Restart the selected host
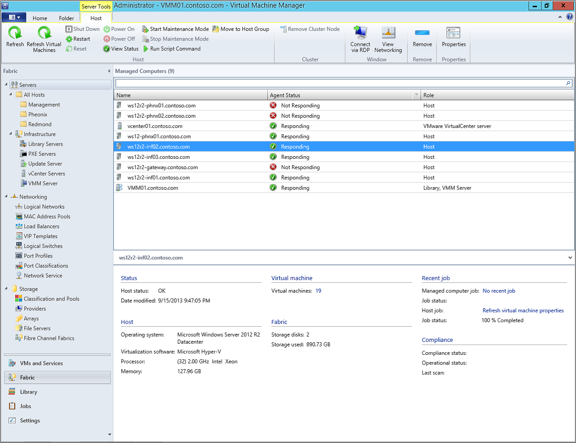 [x=78, y=39]
